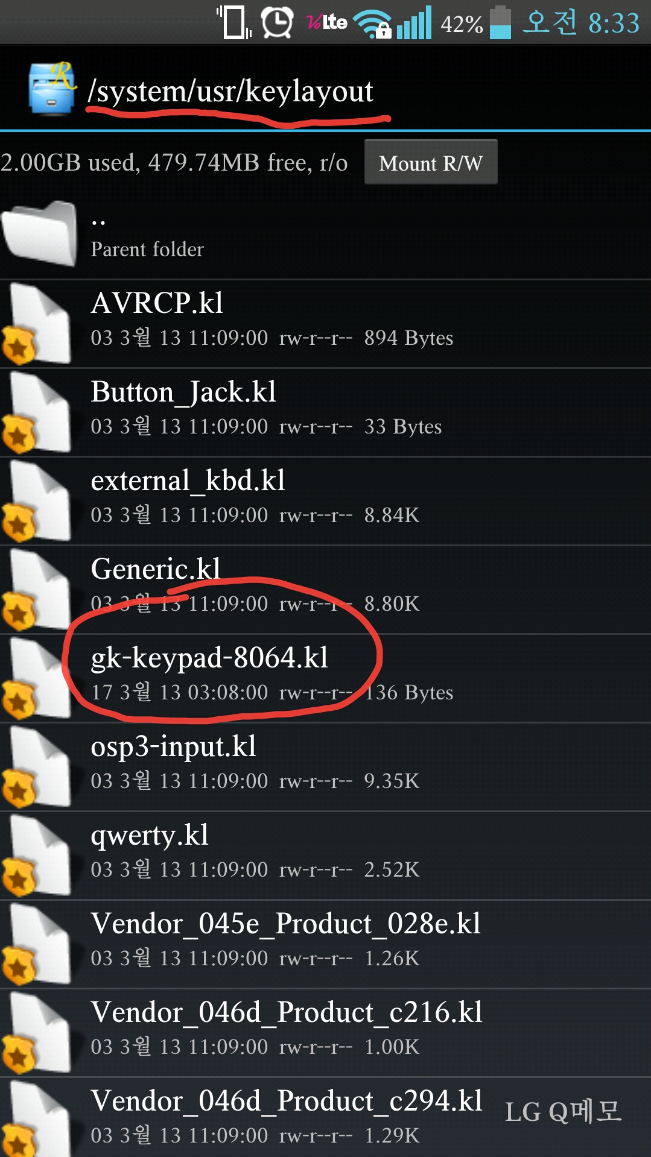This screenshot has width=651, height=1157.
Task: Open the gk-keypad-8064.kl file
Action: [325, 678]
